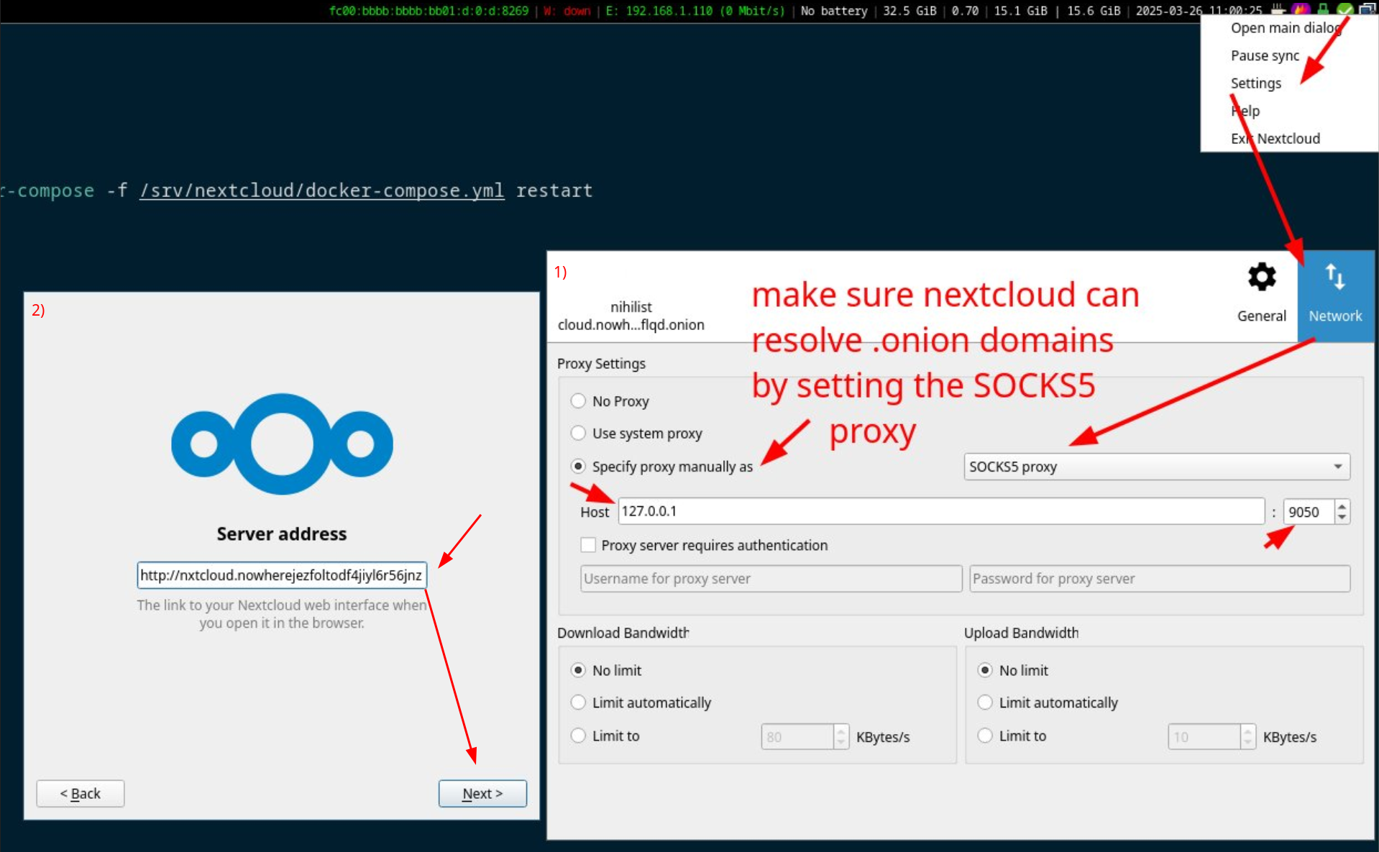
Task: Select Upload Bandwidth 'No limit' radio
Action: coord(985,670)
